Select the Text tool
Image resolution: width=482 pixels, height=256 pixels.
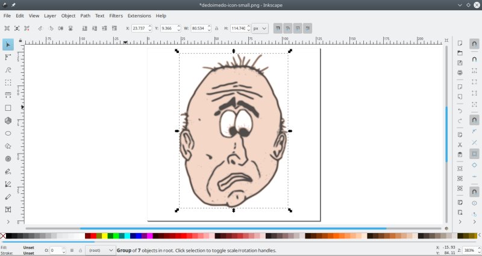[x=8, y=209]
